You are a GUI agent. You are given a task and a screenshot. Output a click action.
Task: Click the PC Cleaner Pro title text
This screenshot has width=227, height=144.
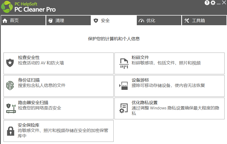pos(35,9)
